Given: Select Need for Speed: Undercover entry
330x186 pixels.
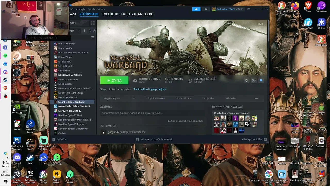Looking at the screenshot, I should (73, 129).
